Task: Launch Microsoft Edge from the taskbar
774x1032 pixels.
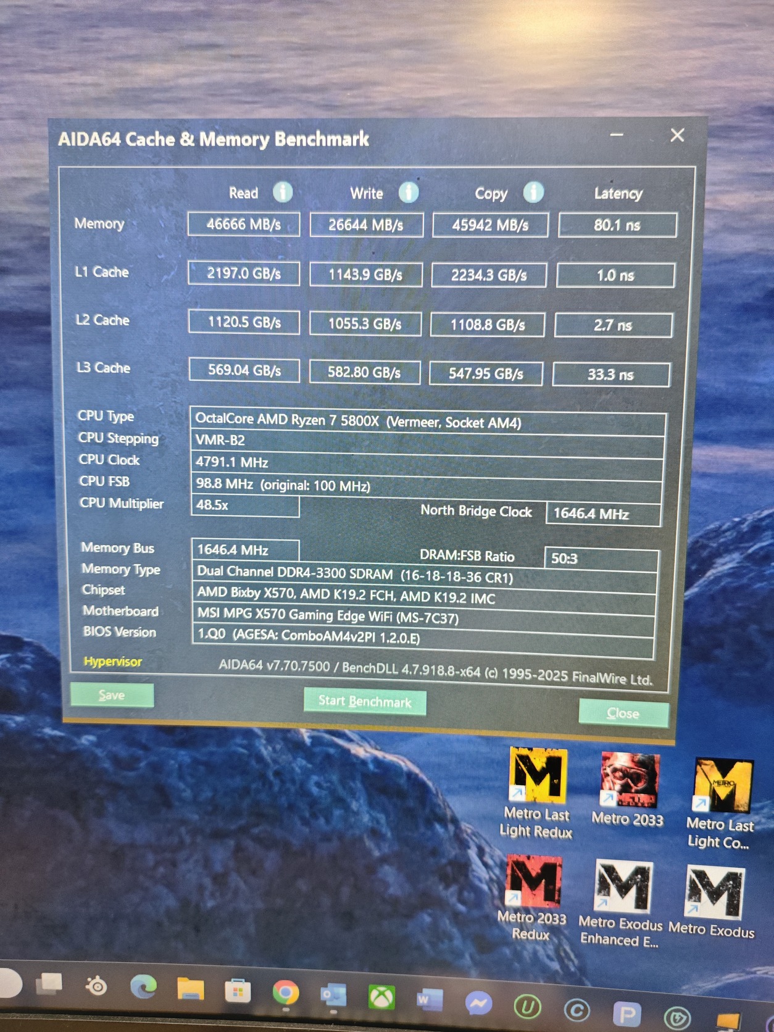Action: coord(143,987)
